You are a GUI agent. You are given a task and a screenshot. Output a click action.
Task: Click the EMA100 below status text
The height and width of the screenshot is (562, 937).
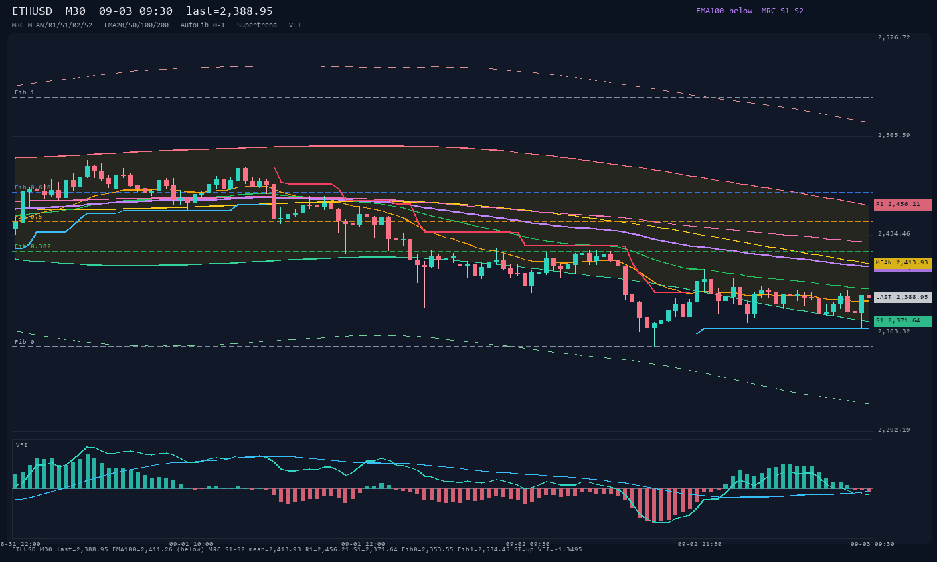point(724,11)
